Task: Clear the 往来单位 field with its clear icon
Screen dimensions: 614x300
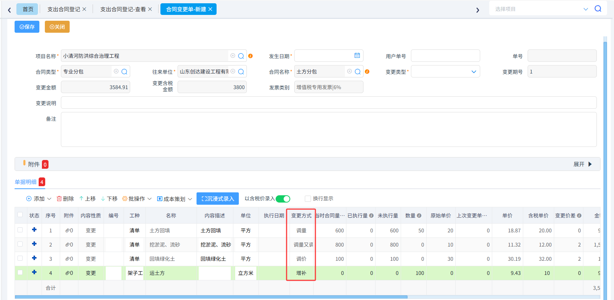Action: pyautogui.click(x=233, y=71)
